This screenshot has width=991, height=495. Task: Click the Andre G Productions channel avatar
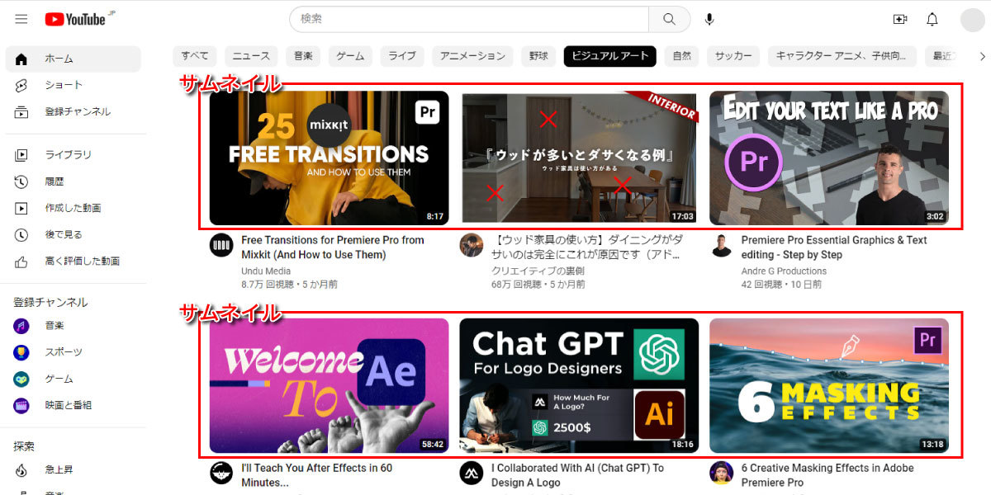(x=721, y=245)
